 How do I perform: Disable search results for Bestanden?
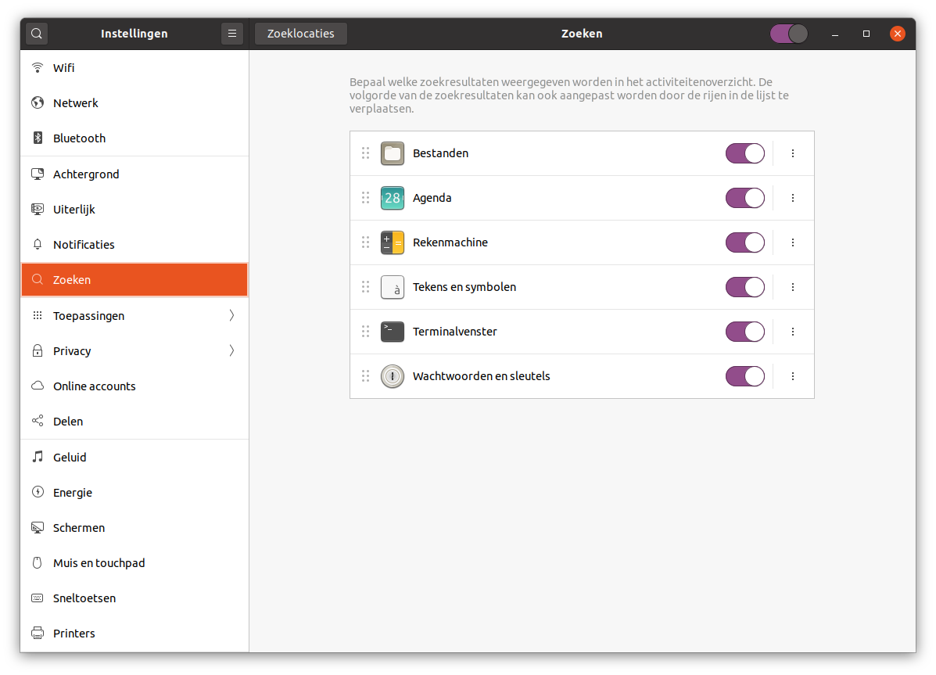click(x=744, y=153)
